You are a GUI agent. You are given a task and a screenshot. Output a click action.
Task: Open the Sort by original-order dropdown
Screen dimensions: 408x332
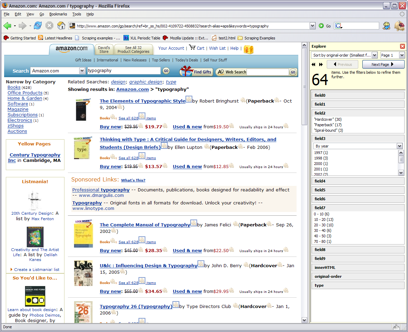pos(345,55)
